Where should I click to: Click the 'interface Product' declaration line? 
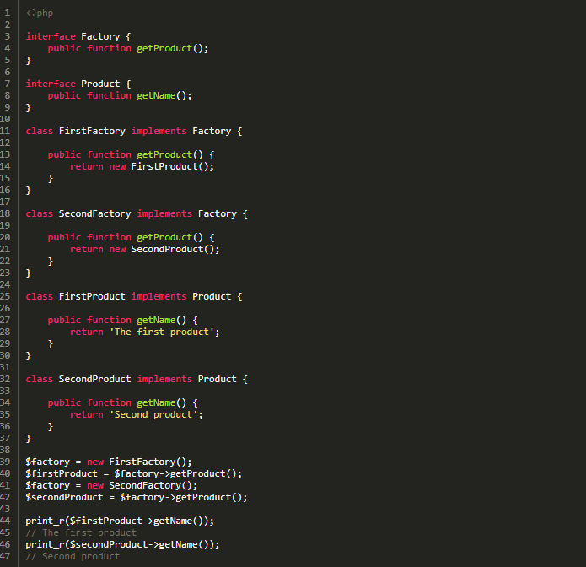click(x=78, y=84)
